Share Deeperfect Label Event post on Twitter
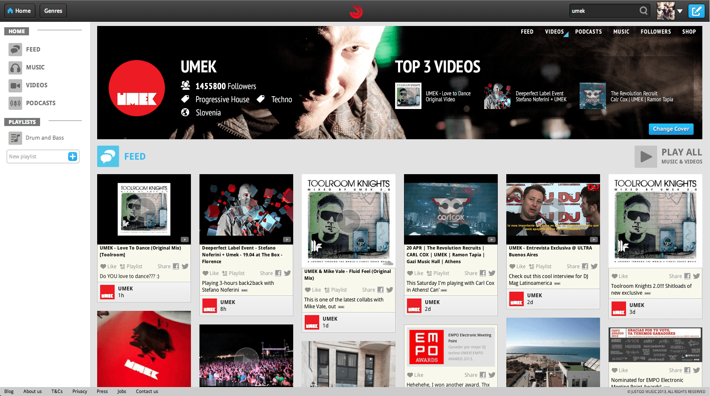Viewport: 710px width, 396px height. click(x=287, y=273)
